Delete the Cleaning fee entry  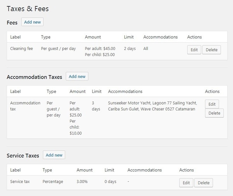[x=211, y=50]
